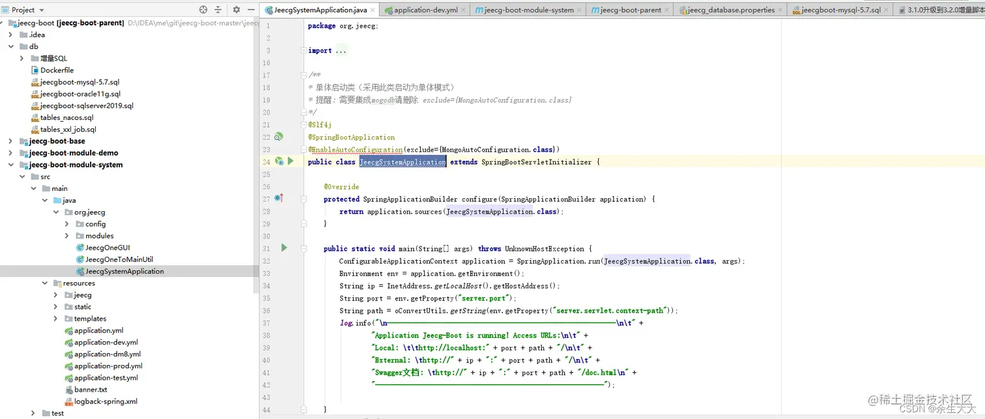Image resolution: width=985 pixels, height=419 pixels.
Task: Close the JeecgSystemApplication.java tab
Action: (373, 10)
